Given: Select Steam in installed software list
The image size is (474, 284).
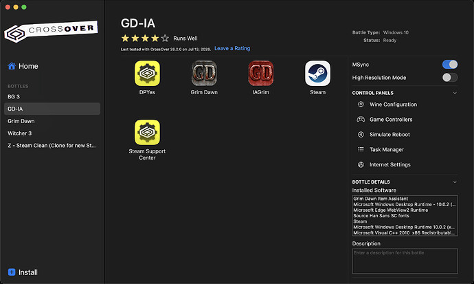Looking at the screenshot, I should (x=360, y=221).
